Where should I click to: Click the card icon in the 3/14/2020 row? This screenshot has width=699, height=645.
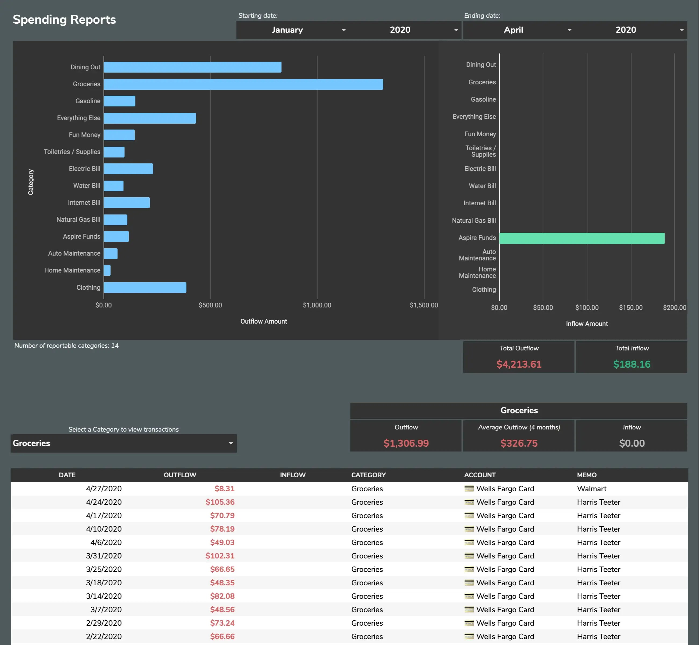point(469,596)
